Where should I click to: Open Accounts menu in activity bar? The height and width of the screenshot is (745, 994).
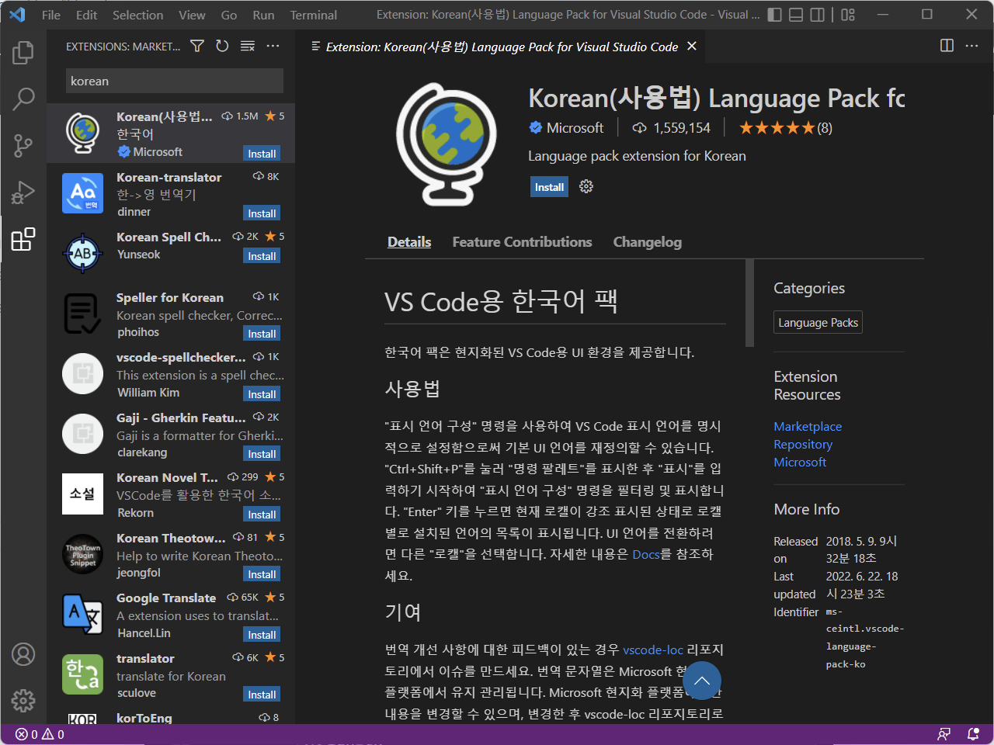pos(23,654)
